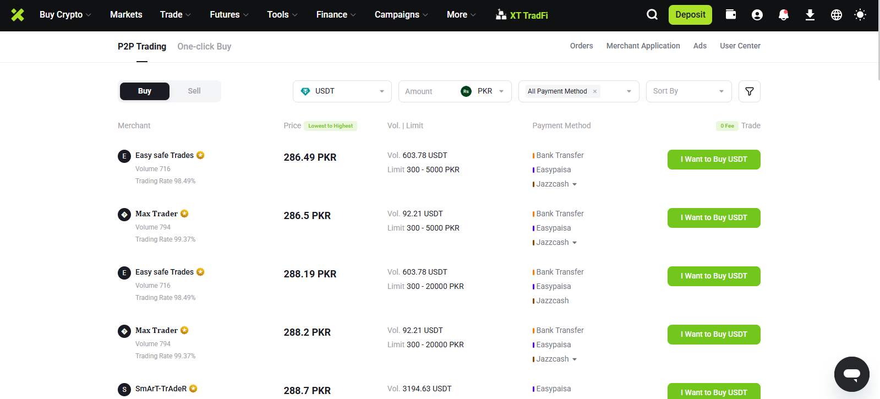Click the 0 Fee badge

point(727,126)
